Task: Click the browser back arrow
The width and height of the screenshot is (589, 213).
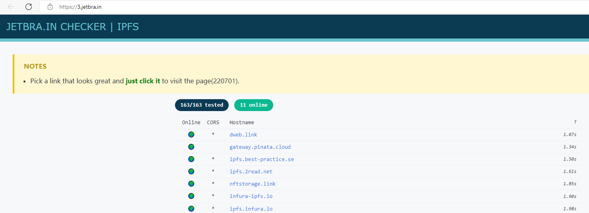Action: tap(11, 7)
